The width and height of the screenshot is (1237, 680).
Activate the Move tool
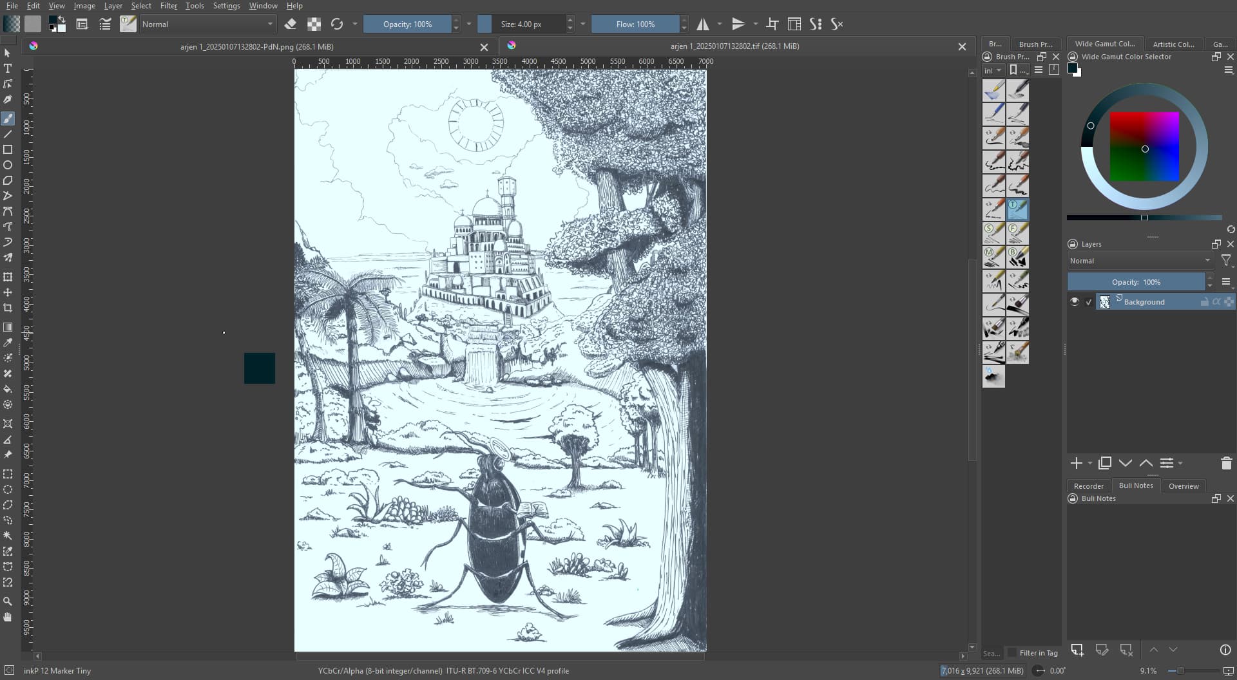(8, 292)
